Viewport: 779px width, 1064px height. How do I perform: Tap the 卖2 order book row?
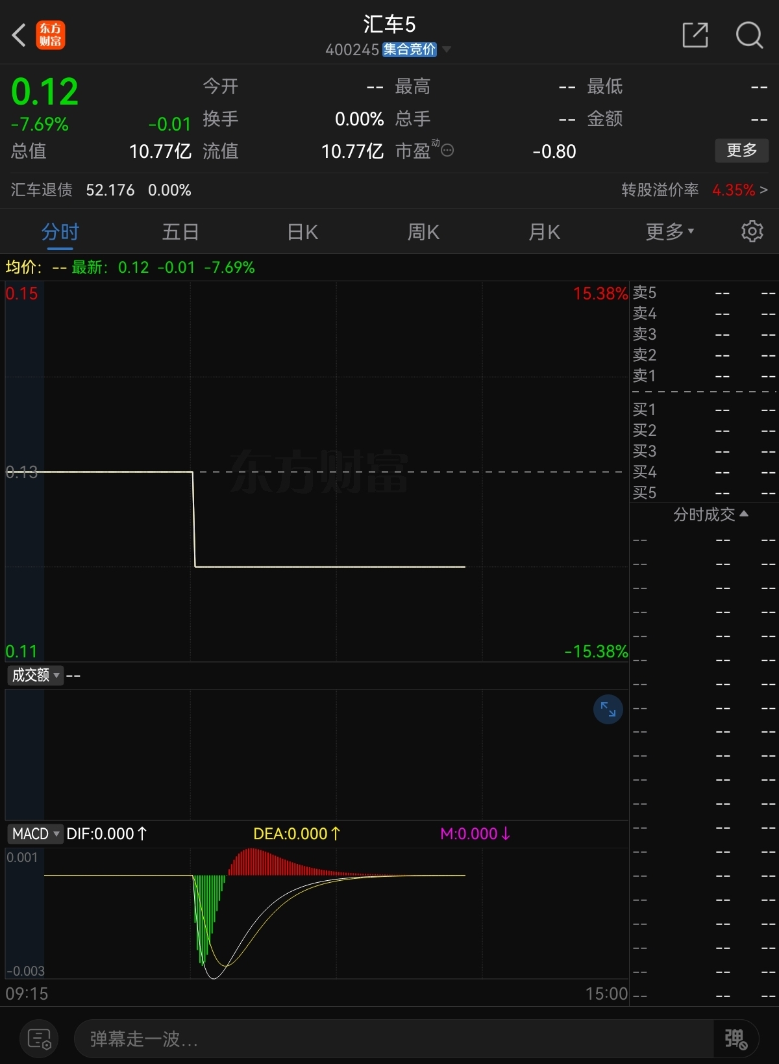click(704, 355)
